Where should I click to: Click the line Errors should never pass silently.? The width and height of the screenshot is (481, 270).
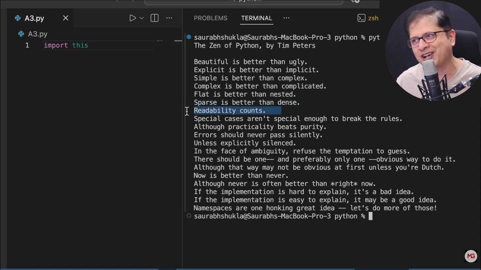pos(258,135)
